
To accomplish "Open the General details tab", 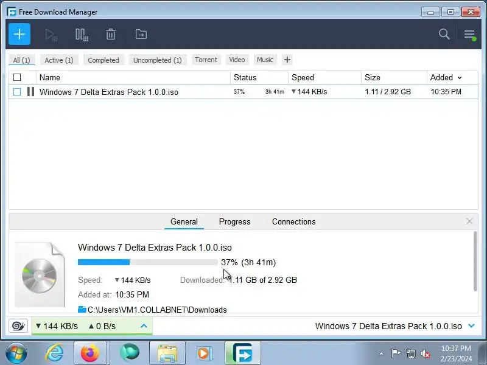I will pyautogui.click(x=184, y=221).
